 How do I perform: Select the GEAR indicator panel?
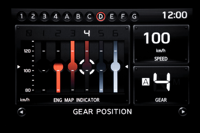(161, 85)
